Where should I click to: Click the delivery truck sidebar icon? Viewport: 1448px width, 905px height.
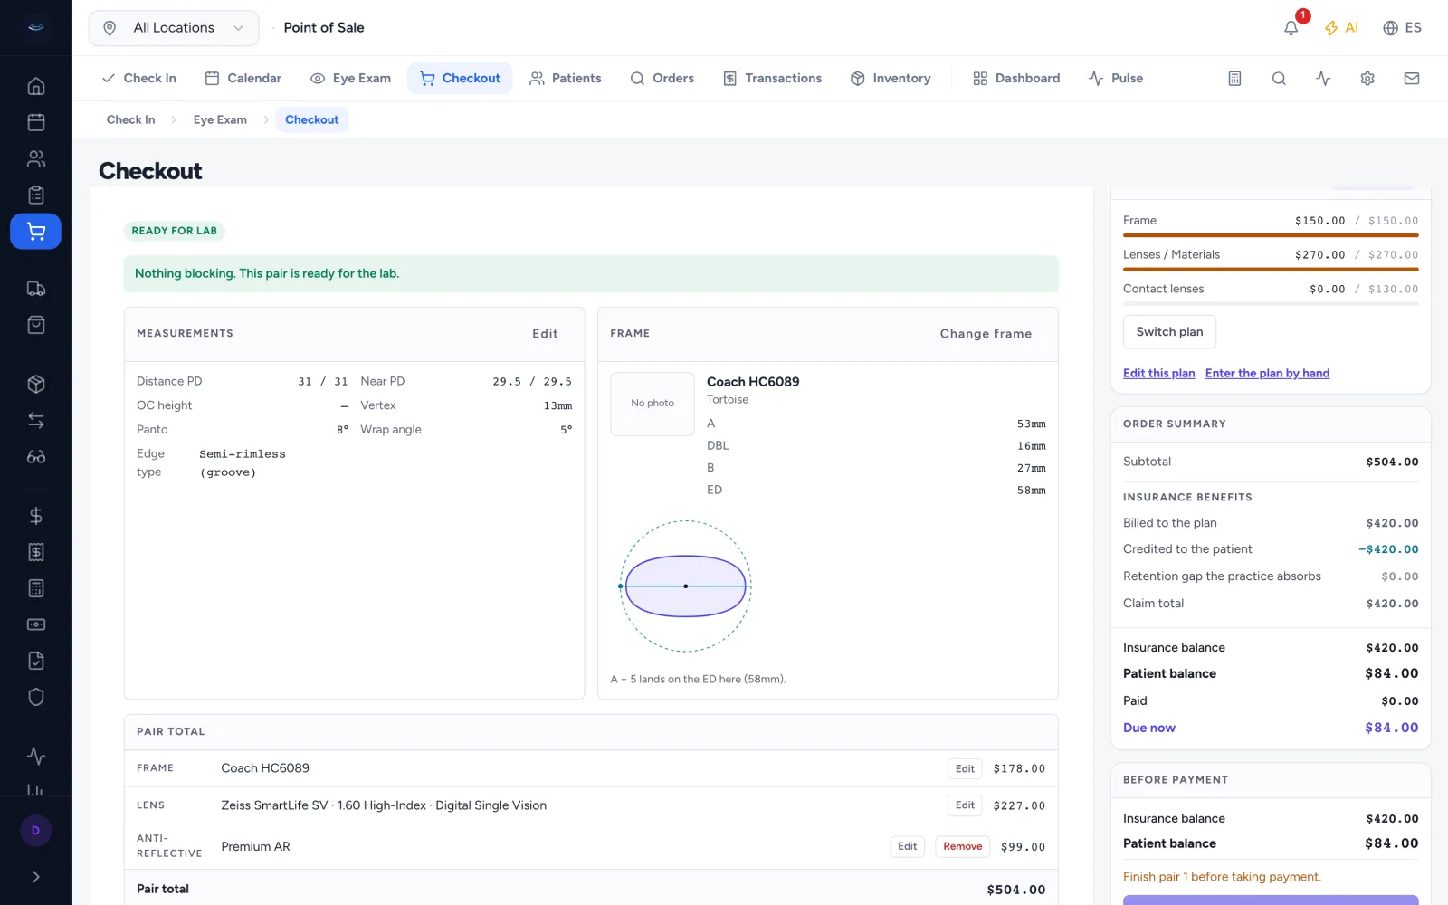coord(35,289)
